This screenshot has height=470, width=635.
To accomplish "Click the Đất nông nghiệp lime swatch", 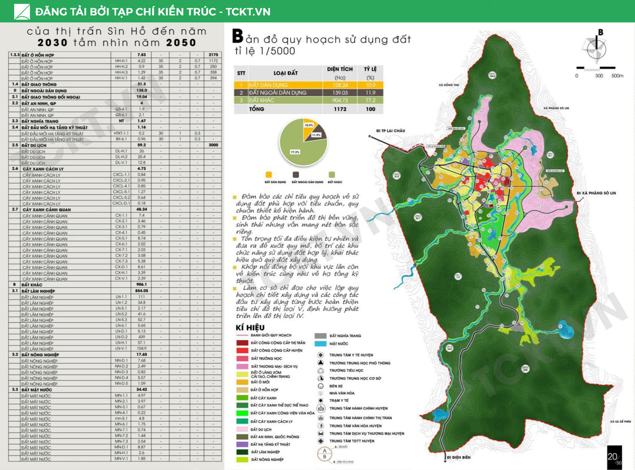I will [x=242, y=459].
